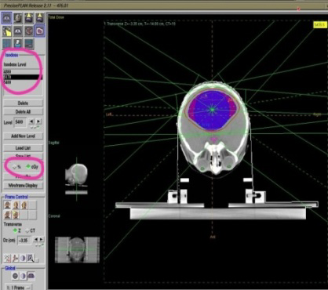Select the transverse CT view icon in top toolbar
Screen dimensions: 328x290
[x=7, y=18]
